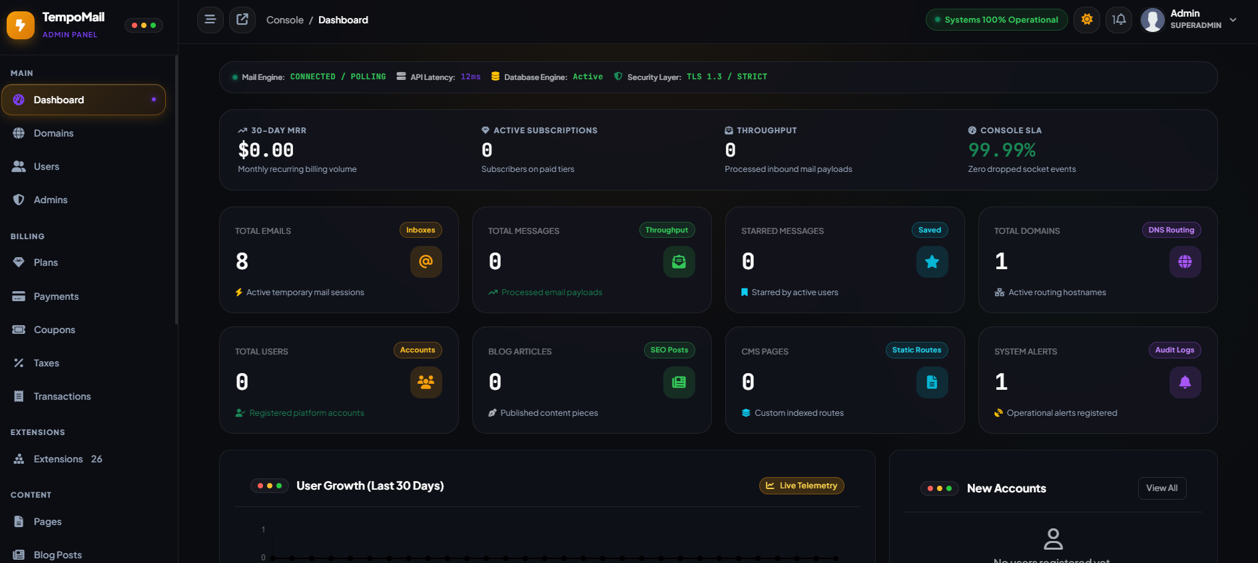Screen dimensions: 1258x563
Task: Click the sidebar vertical scrollbar
Action: (176, 190)
